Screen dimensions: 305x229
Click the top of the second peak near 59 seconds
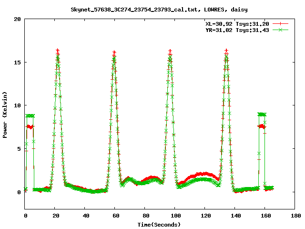click(114, 52)
